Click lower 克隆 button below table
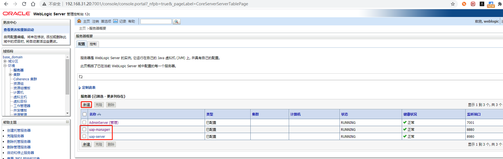Image resolution: width=503 pixels, height=159 pixels. (x=99, y=144)
